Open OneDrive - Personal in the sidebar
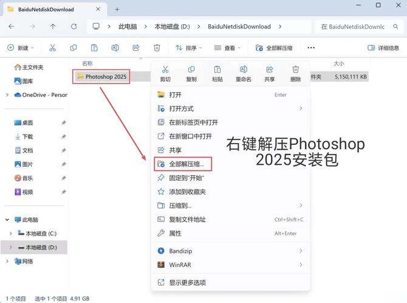This screenshot has width=407, height=303. pyautogui.click(x=41, y=95)
